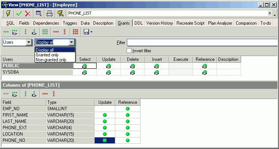Click vertical green dots icon in Columns toolbar
The width and height of the screenshot is (279, 149).
point(26,94)
